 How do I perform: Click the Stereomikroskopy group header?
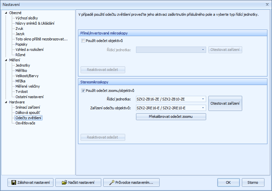[x=173, y=82]
